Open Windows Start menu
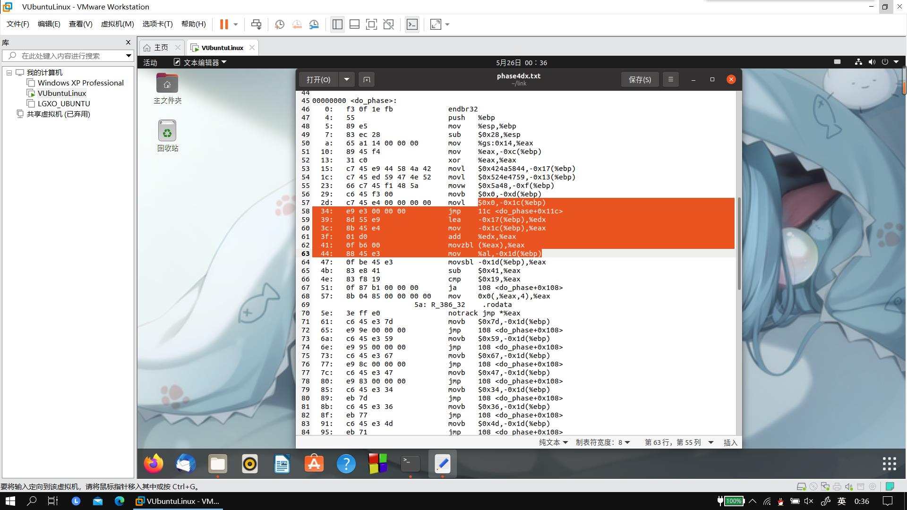The image size is (907, 510). tap(10, 501)
